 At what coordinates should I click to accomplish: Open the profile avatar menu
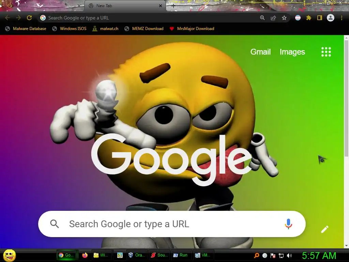tap(331, 18)
